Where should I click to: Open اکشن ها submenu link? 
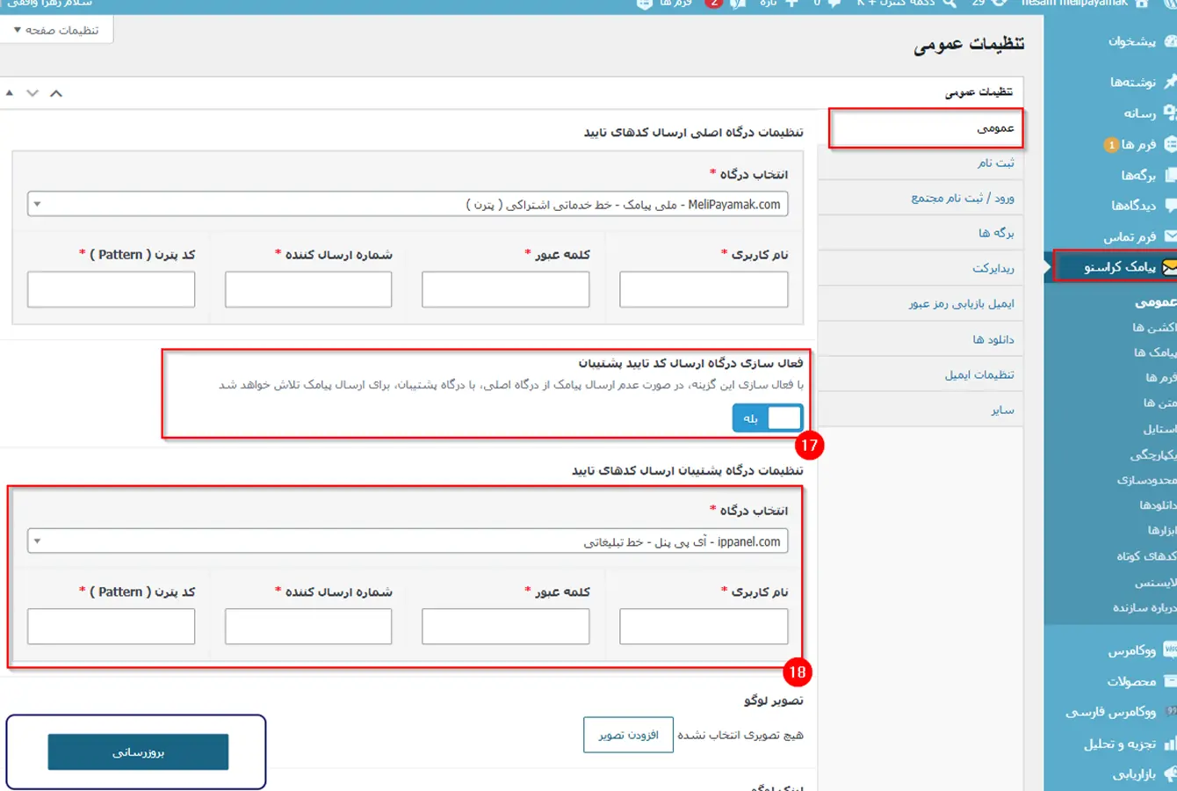[1154, 327]
